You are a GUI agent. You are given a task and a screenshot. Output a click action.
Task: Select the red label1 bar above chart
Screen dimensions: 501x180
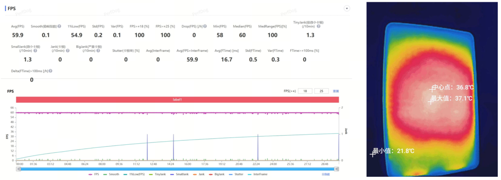tap(177, 99)
